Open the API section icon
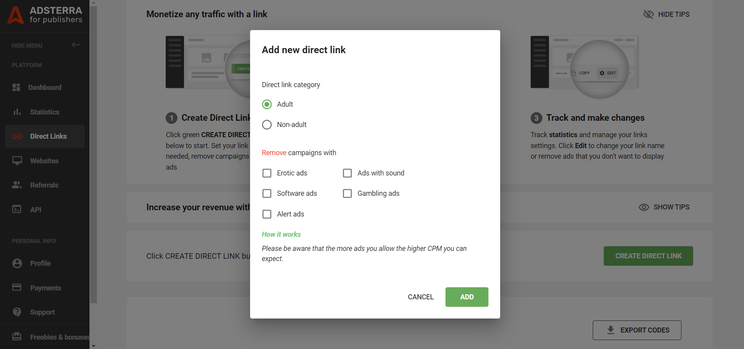 (17, 209)
